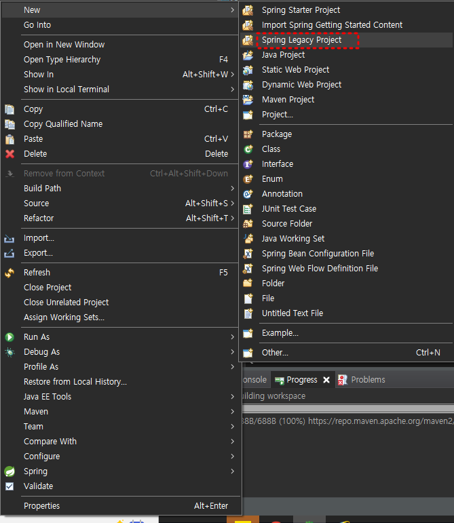This screenshot has height=523, width=454.
Task: Click the Spring Bean Configuration File icon
Action: (x=248, y=254)
